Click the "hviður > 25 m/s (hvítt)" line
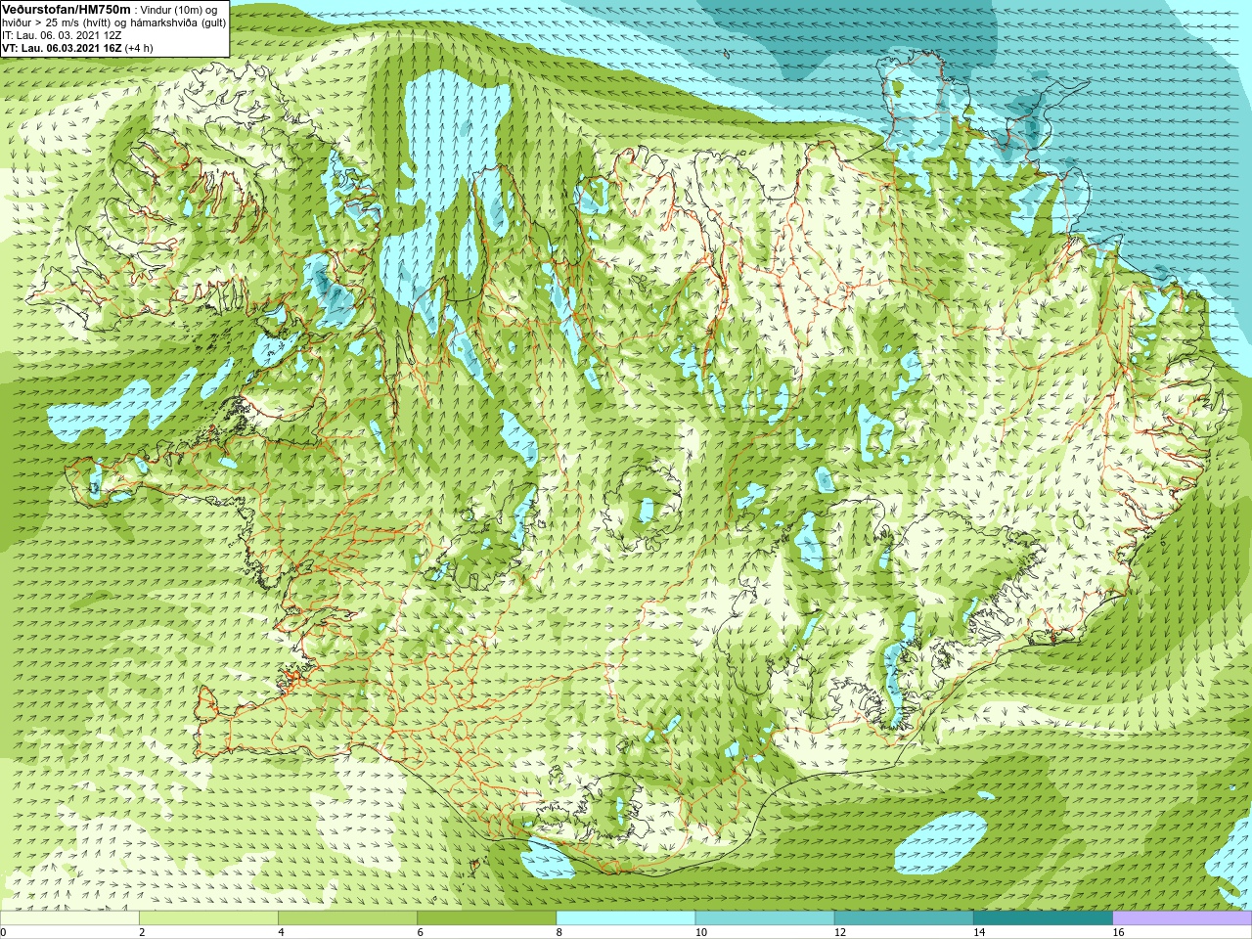1252x939 pixels. coord(59,22)
